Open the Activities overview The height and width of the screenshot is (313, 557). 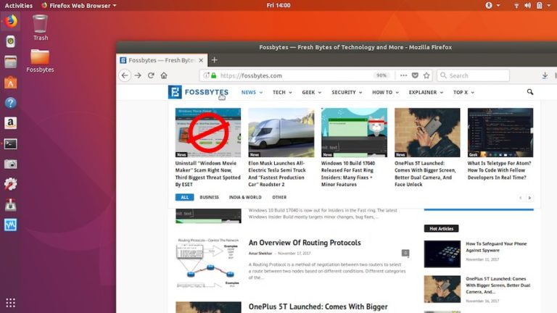(18, 5)
